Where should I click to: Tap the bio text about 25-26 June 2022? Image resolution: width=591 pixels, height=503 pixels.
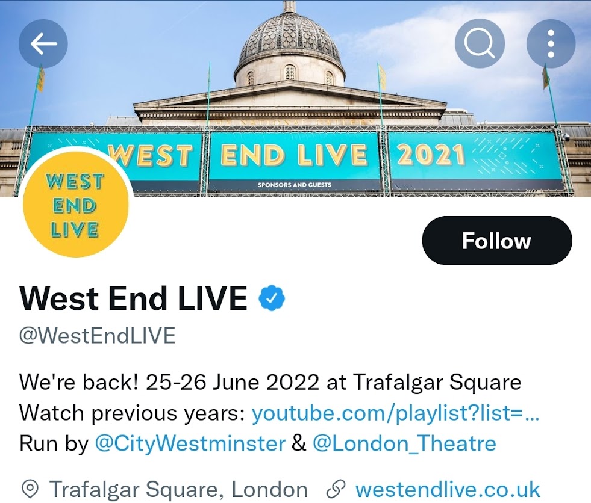[270, 382]
